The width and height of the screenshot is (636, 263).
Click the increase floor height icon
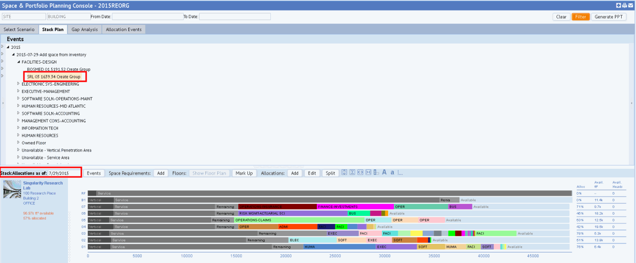pos(344,173)
